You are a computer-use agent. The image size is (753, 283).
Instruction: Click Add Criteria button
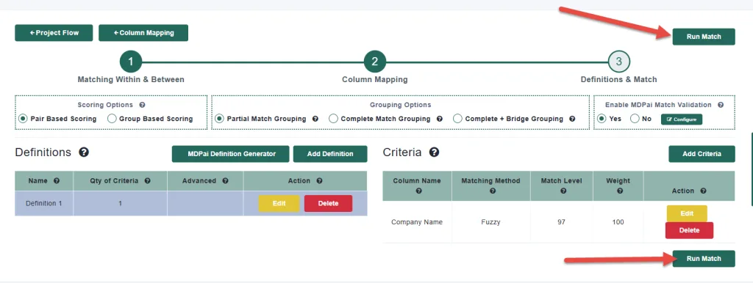coord(702,154)
